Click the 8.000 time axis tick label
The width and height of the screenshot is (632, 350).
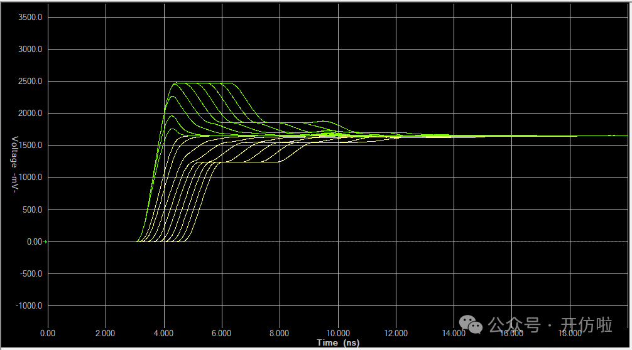tap(280, 334)
